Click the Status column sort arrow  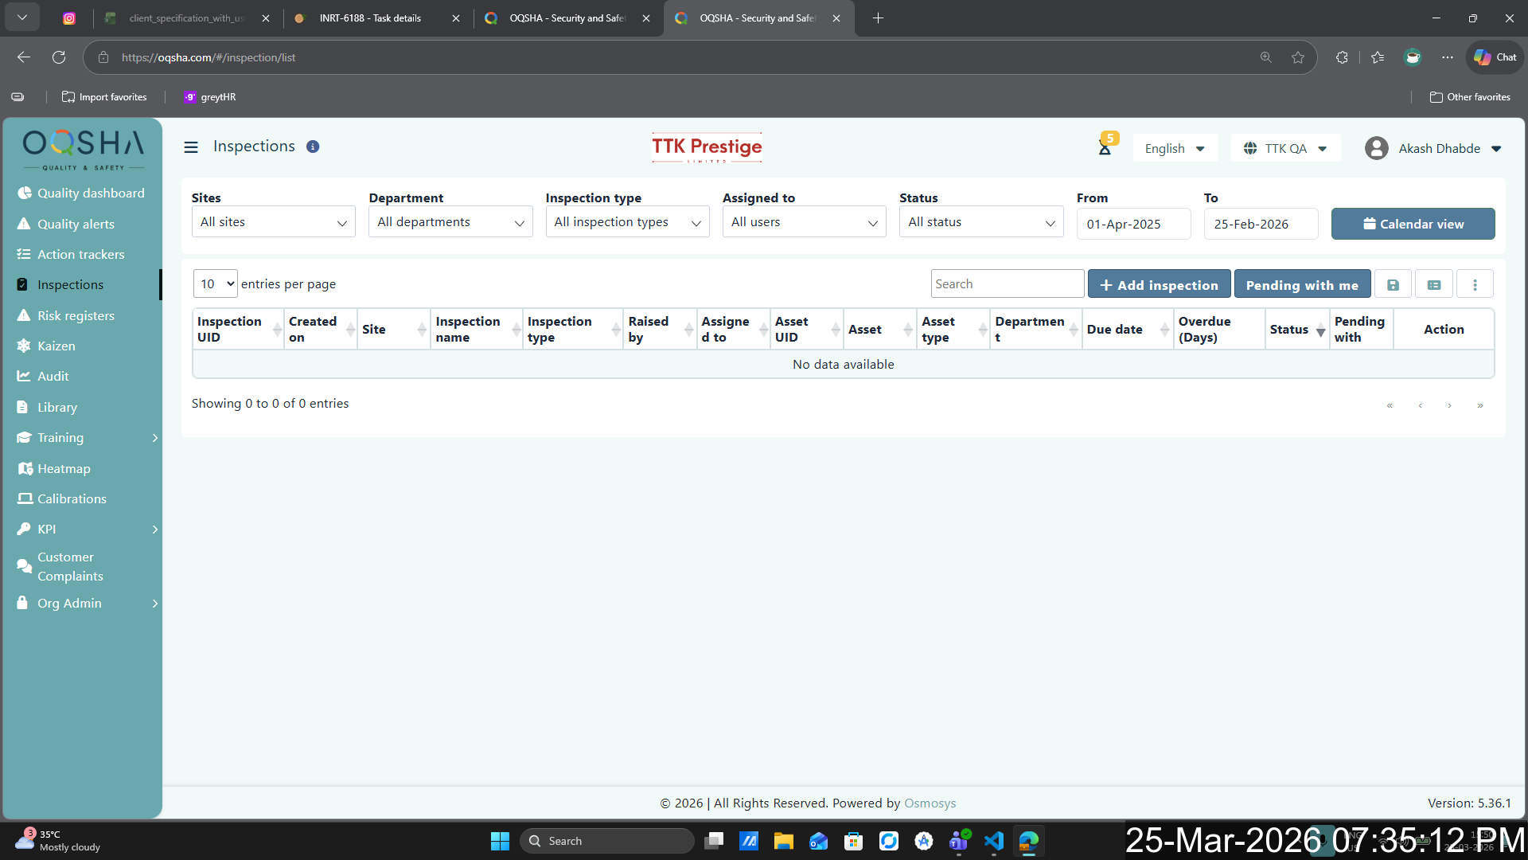[1320, 330]
